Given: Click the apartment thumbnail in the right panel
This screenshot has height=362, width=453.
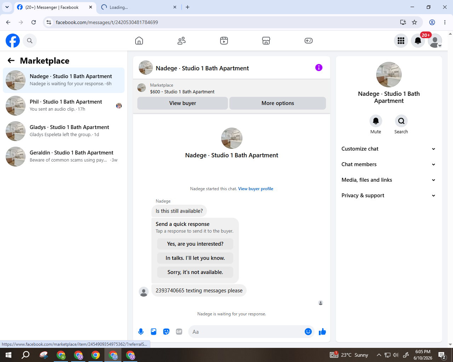Looking at the screenshot, I should 389,75.
